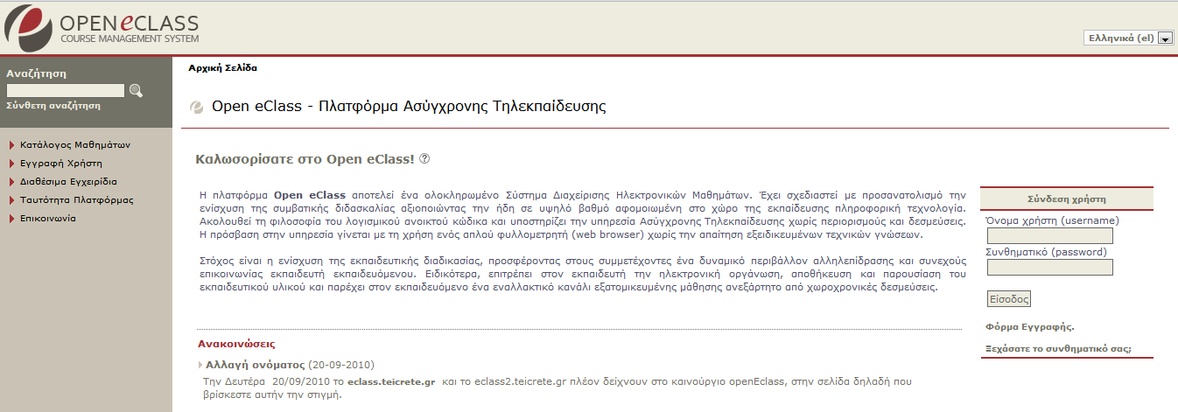The image size is (1178, 412).
Task: Click the help question mark icon
Action: coord(425,159)
